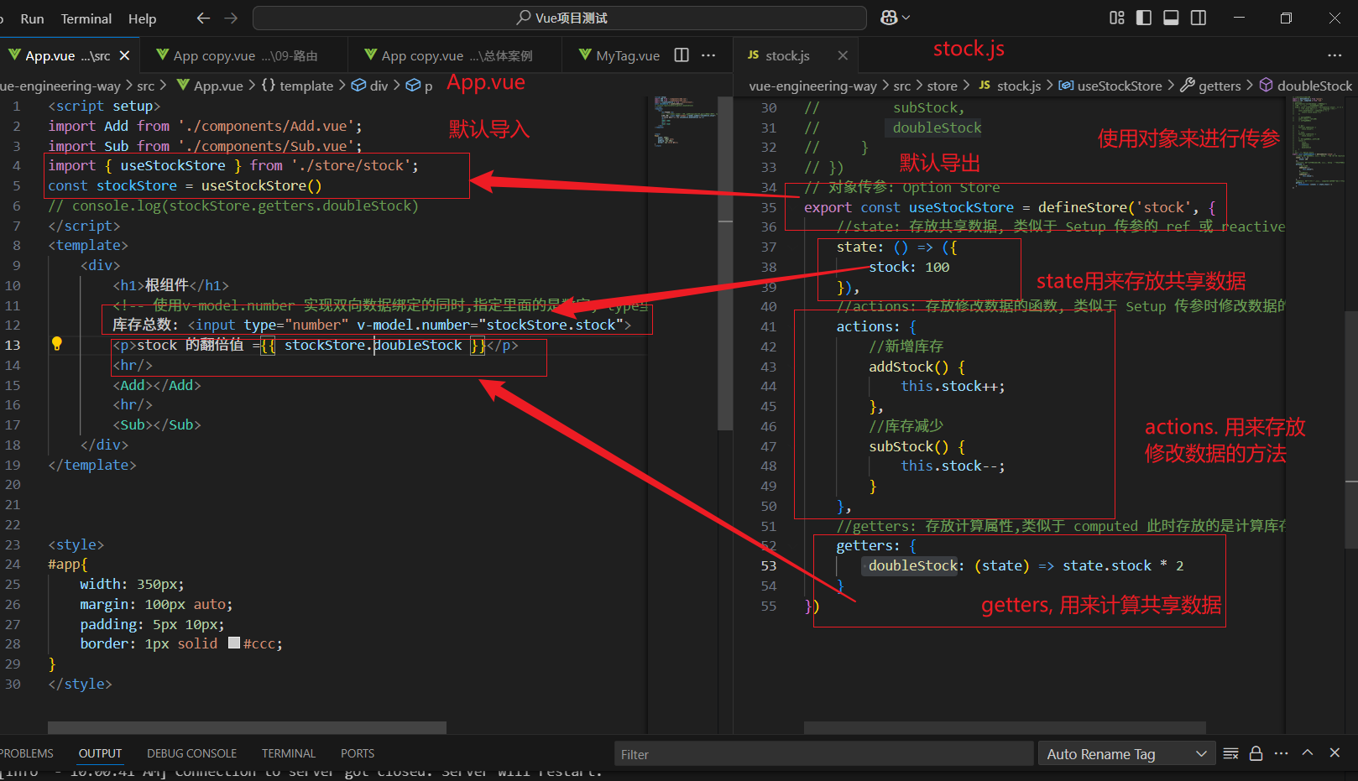Open the OUTPUT panel tab
Screen dimensions: 1358x781
[x=100, y=753]
